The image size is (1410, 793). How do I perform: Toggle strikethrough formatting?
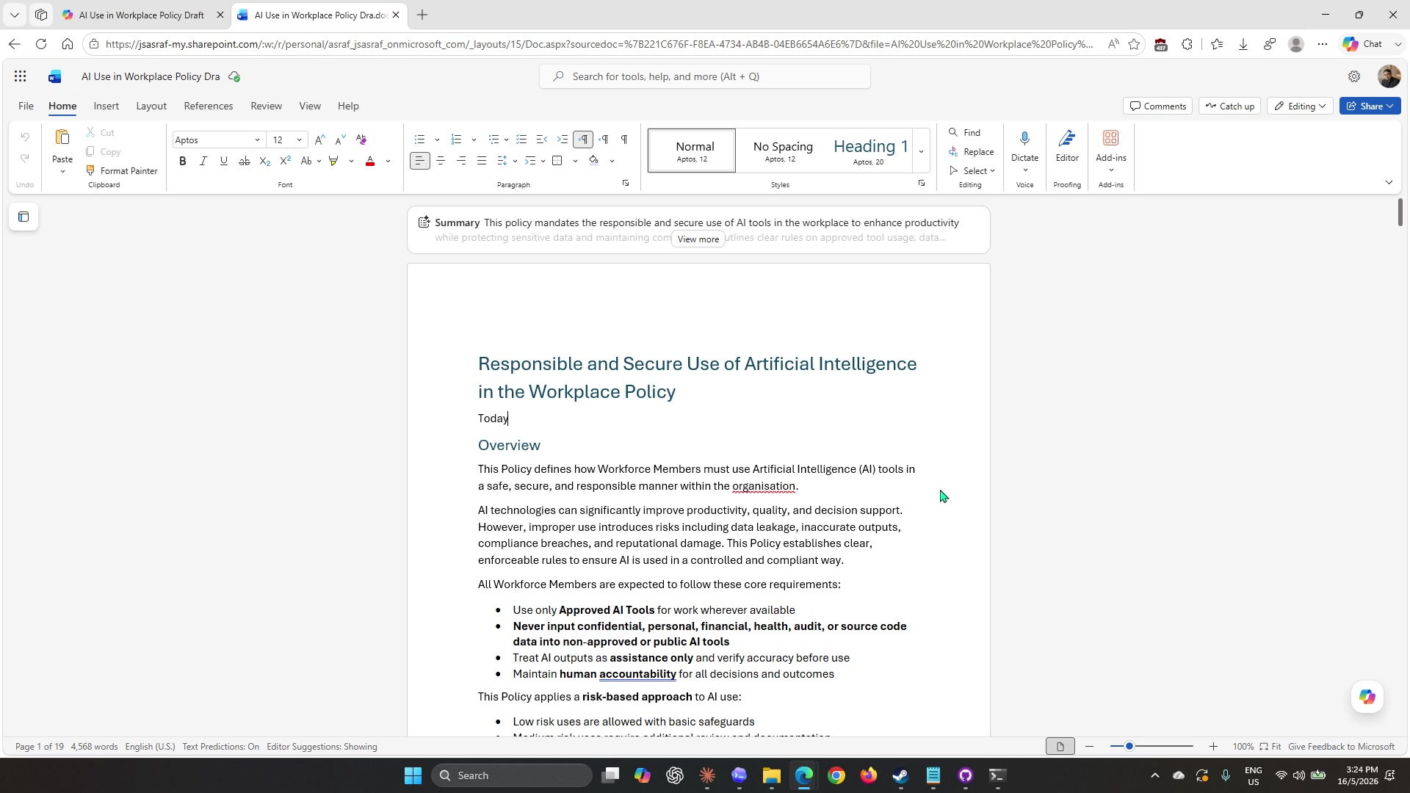coord(245,161)
